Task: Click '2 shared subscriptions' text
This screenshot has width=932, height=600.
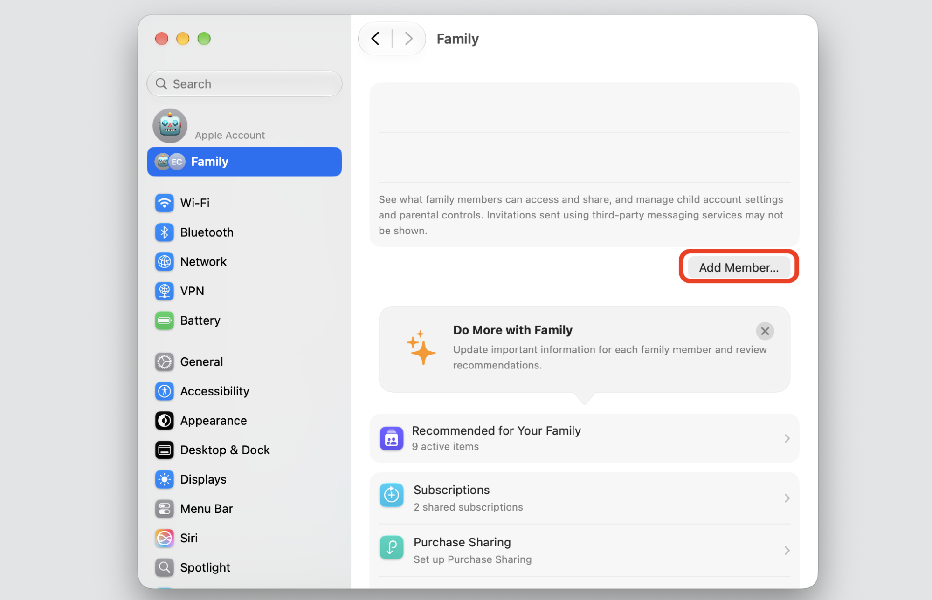Action: click(x=468, y=507)
